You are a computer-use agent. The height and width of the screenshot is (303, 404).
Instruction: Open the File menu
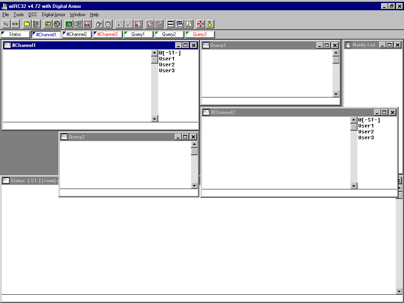click(6, 15)
